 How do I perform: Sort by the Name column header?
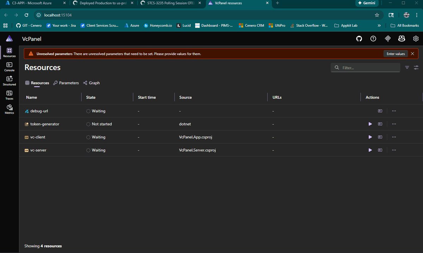coord(31,97)
